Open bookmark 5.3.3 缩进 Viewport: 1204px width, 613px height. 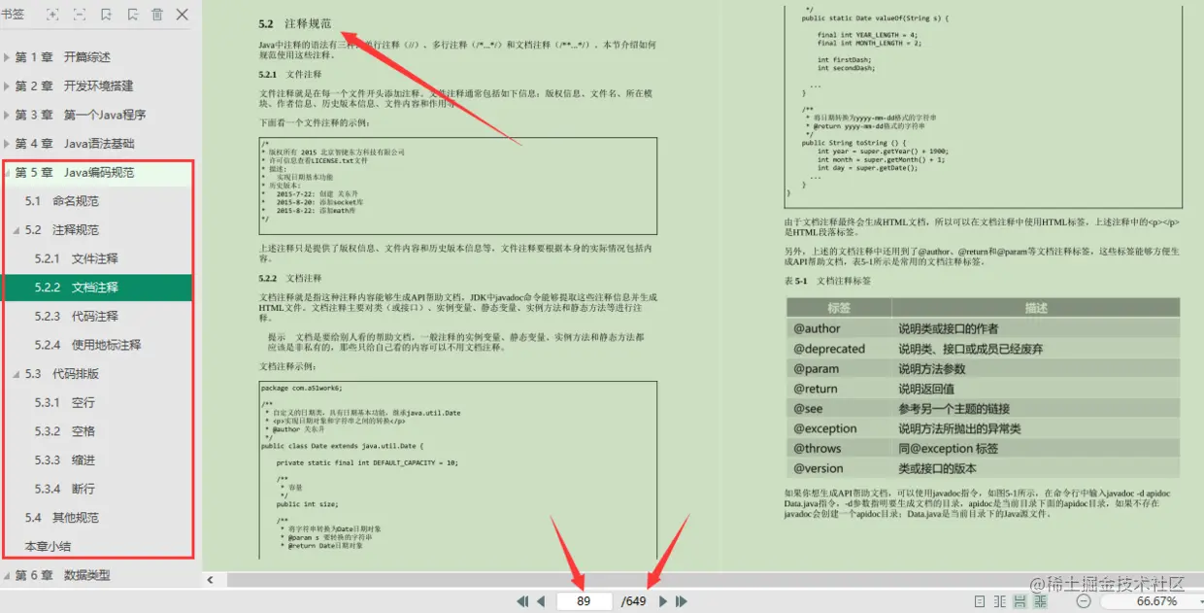click(x=65, y=460)
